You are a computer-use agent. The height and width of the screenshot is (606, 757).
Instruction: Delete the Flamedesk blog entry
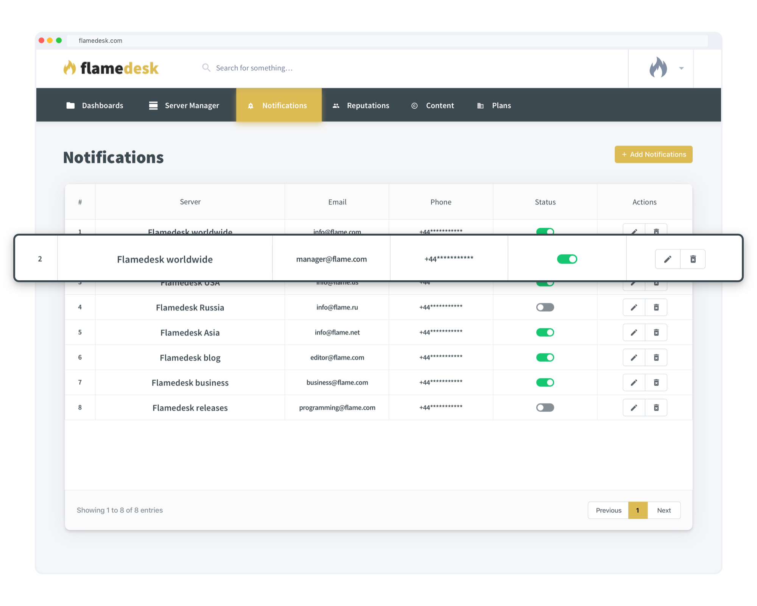tap(656, 357)
